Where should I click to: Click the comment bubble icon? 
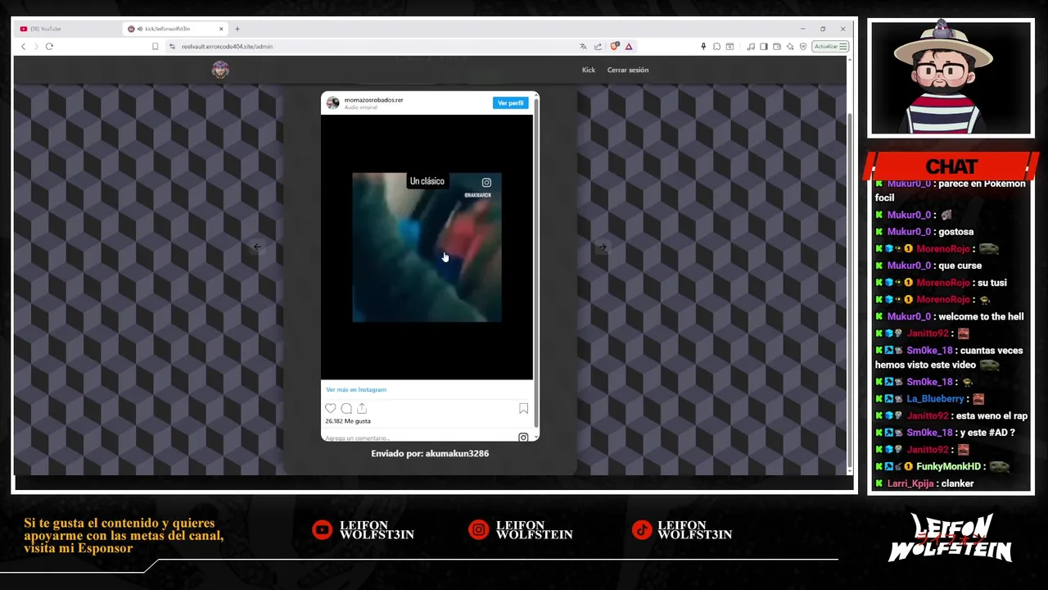[x=346, y=408]
